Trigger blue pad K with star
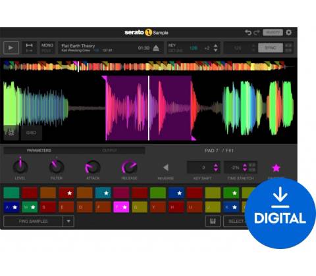Viewport: 316px width, 276px height. pos(231,207)
